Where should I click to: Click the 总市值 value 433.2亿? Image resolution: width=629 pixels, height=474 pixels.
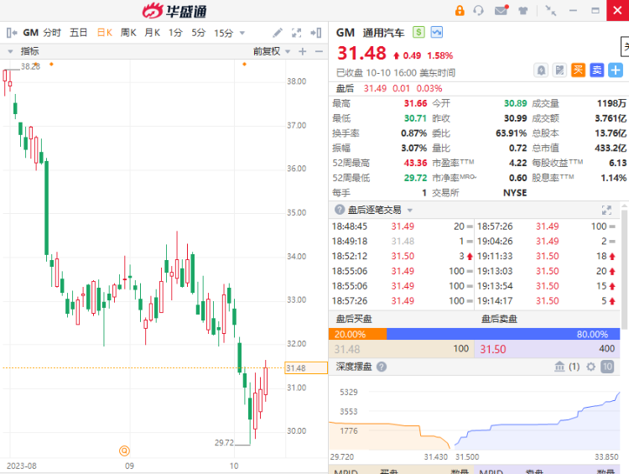[x=611, y=148]
